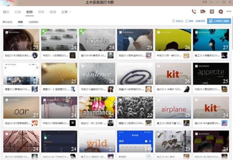Select the 与我相关 sub-tab

point(33,22)
